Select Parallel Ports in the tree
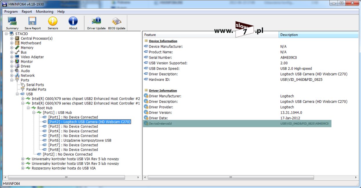Screen dimensions: 361x188 pos(36,89)
